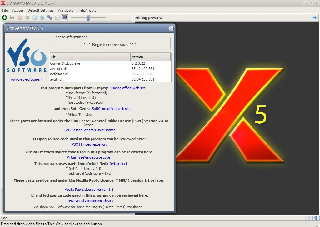Click the merge titles film-strip icon
320x227 pixels.
(27, 17)
